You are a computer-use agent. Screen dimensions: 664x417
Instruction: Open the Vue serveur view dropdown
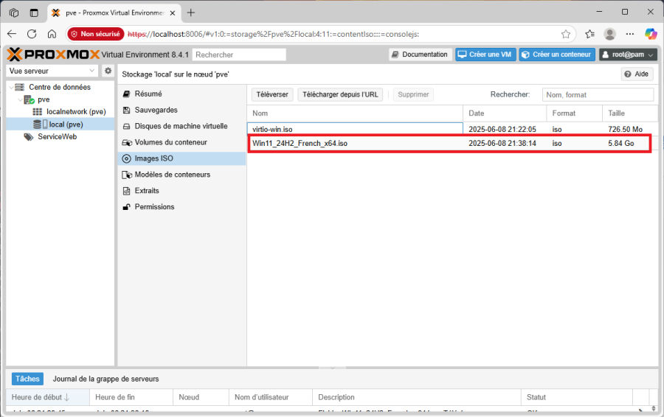pyautogui.click(x=52, y=71)
